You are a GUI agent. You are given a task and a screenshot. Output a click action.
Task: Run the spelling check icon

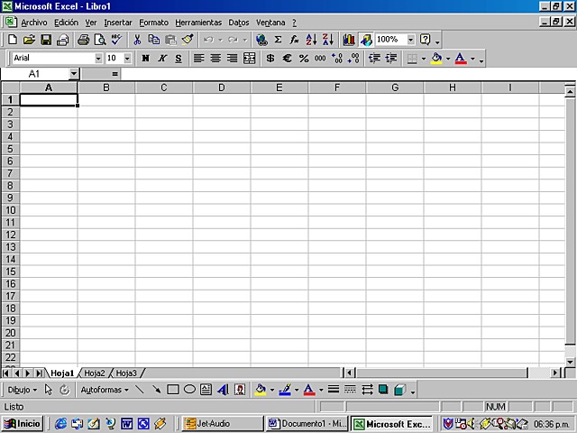point(116,40)
